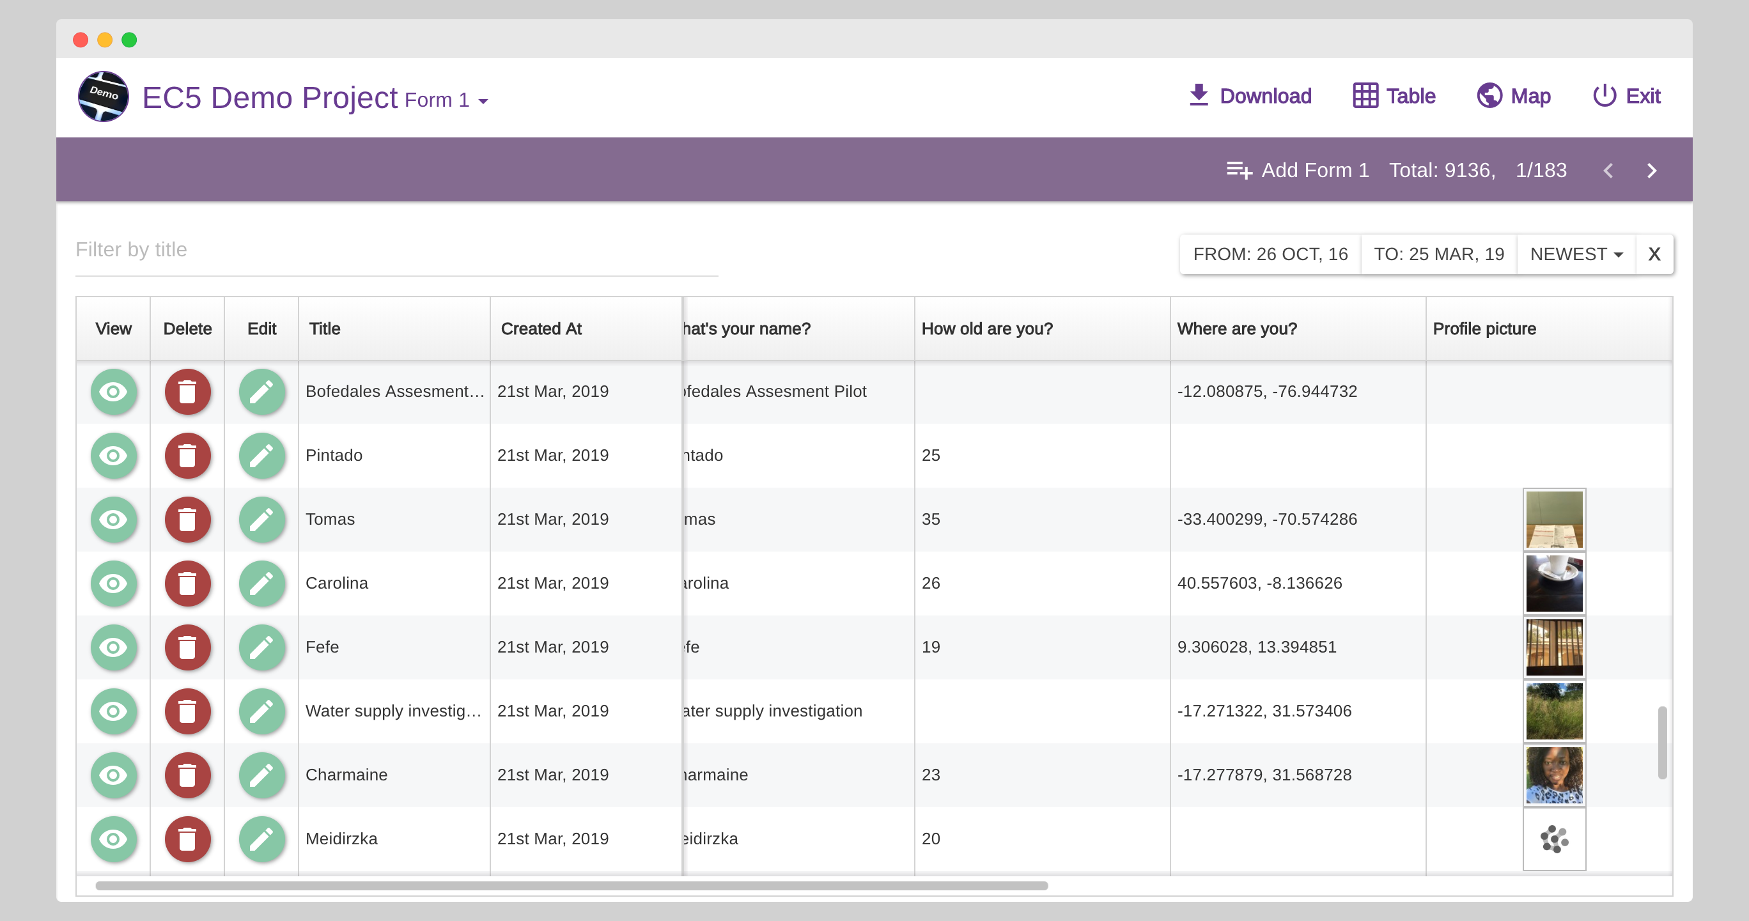
Task: Click Add Form 1 button
Action: tap(1298, 171)
